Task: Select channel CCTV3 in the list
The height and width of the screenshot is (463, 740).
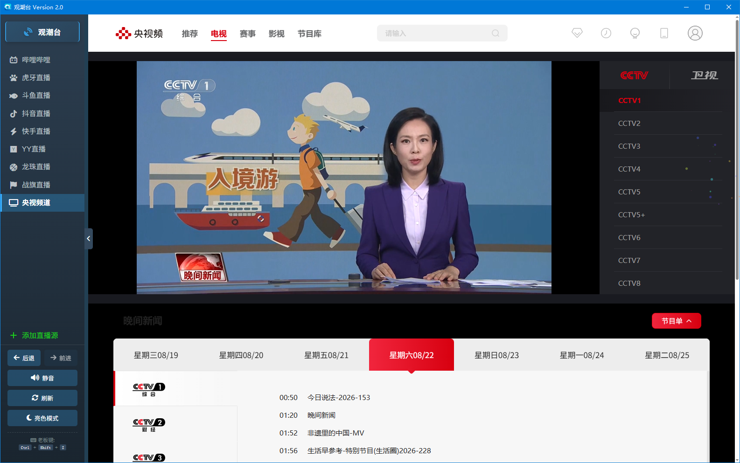Action: 668,146
